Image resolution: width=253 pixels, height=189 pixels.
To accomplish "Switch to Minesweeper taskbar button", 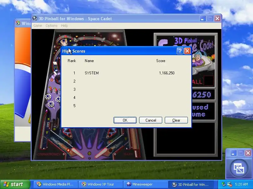I will 145,184.
